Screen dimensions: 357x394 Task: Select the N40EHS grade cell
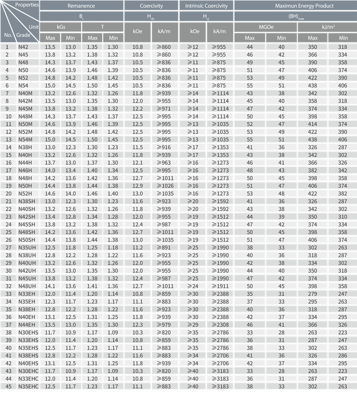28,363
